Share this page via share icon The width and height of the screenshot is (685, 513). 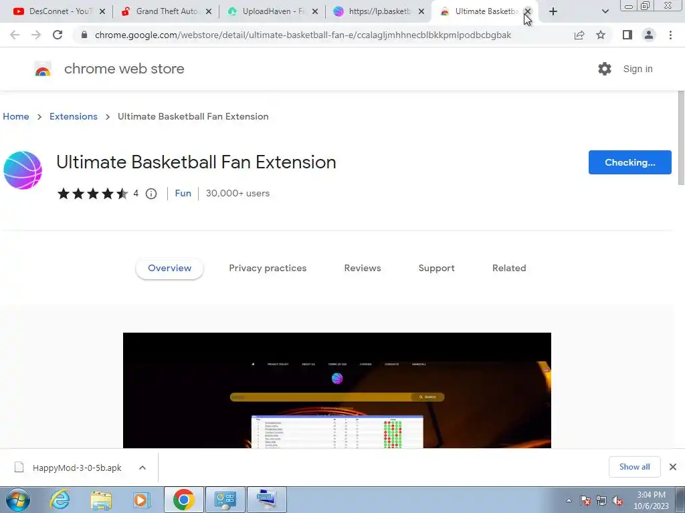pyautogui.click(x=579, y=35)
